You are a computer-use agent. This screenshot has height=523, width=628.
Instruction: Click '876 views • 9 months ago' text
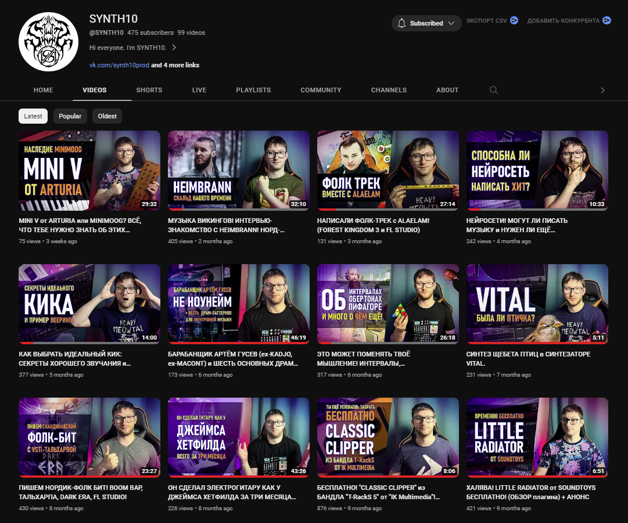(349, 508)
